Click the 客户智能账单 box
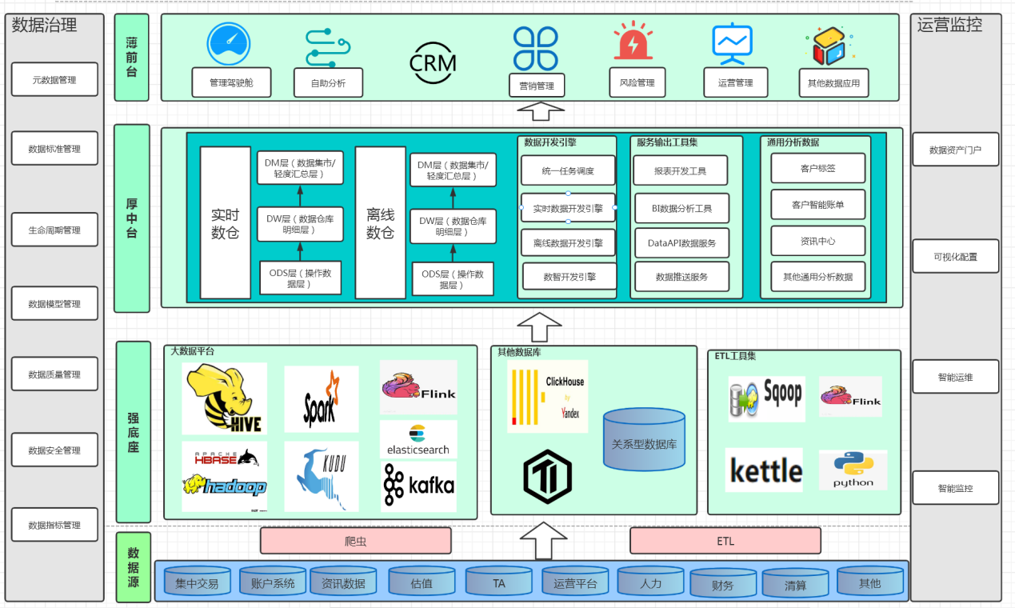 tap(818, 205)
